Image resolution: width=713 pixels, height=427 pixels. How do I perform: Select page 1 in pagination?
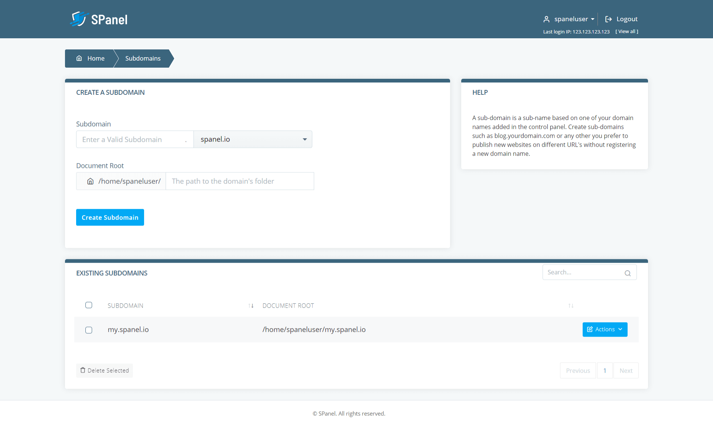tap(605, 371)
